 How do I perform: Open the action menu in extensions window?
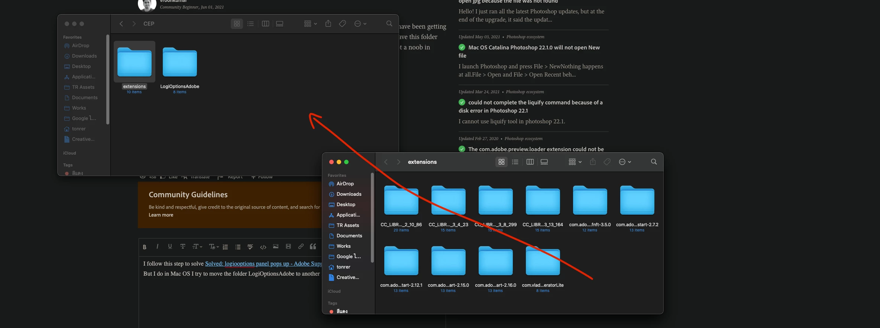[x=625, y=162]
